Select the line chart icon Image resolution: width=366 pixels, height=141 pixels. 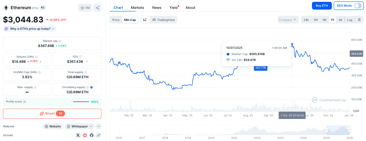coord(145,20)
